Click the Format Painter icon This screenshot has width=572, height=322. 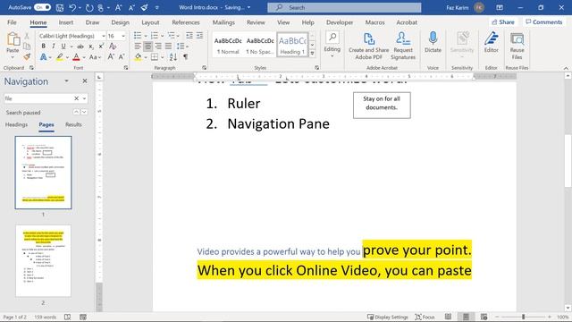pyautogui.click(x=27, y=57)
